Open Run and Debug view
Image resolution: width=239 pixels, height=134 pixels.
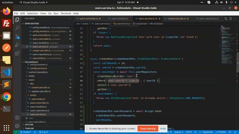(x=17, y=45)
